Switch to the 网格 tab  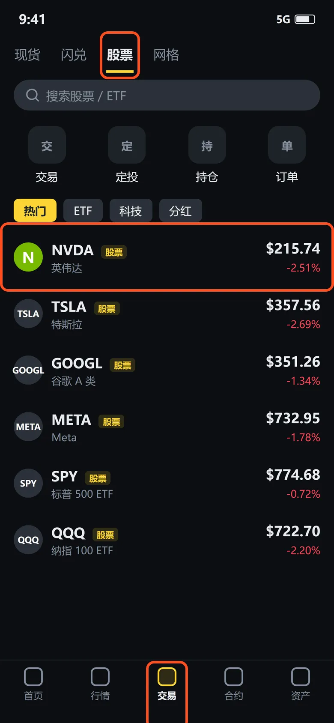click(166, 55)
